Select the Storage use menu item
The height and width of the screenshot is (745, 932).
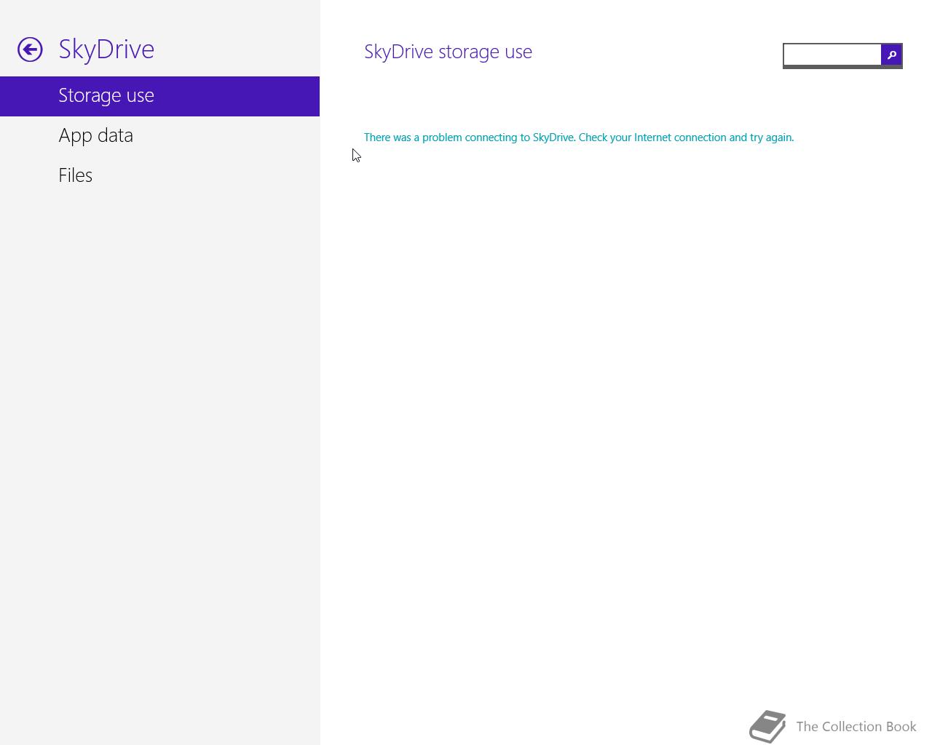(x=159, y=96)
